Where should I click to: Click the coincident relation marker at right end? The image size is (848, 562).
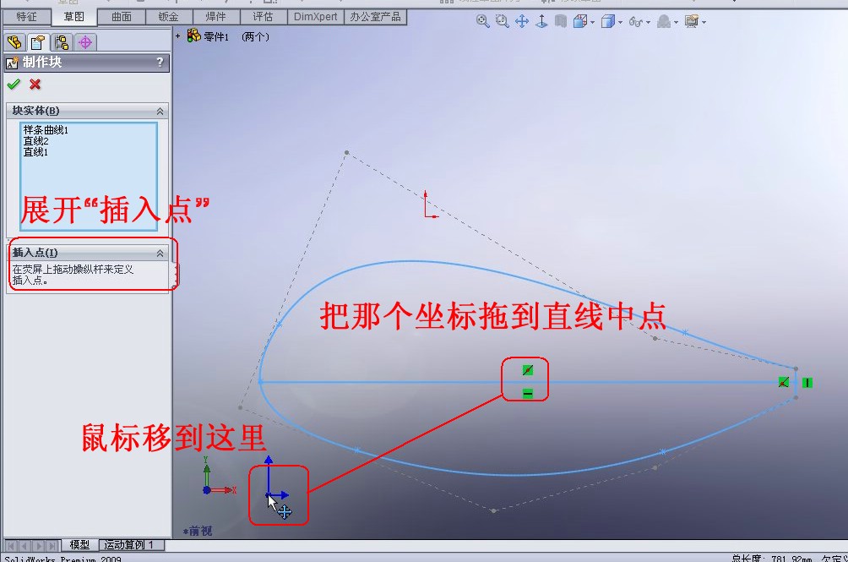point(783,383)
